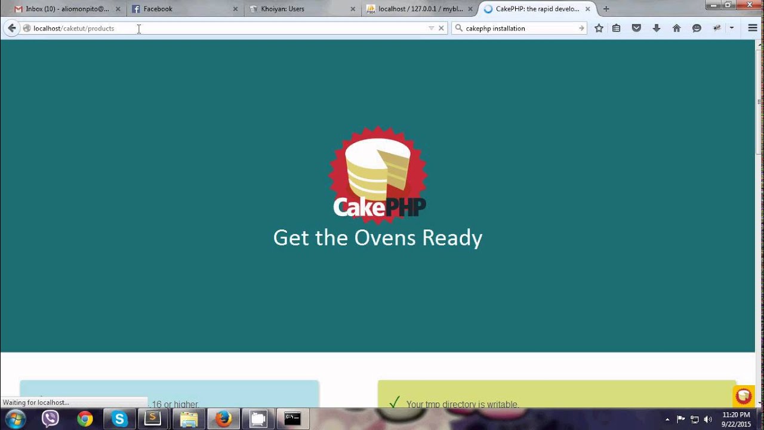764x430 pixels.
Task: Click the Get the Ovens Ready heading
Action: (x=378, y=238)
